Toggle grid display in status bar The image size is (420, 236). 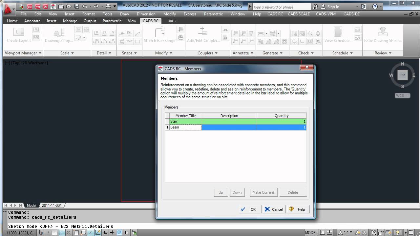pyautogui.click(x=54, y=232)
